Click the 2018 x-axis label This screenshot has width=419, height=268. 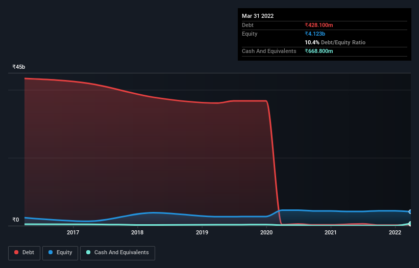[137, 232]
